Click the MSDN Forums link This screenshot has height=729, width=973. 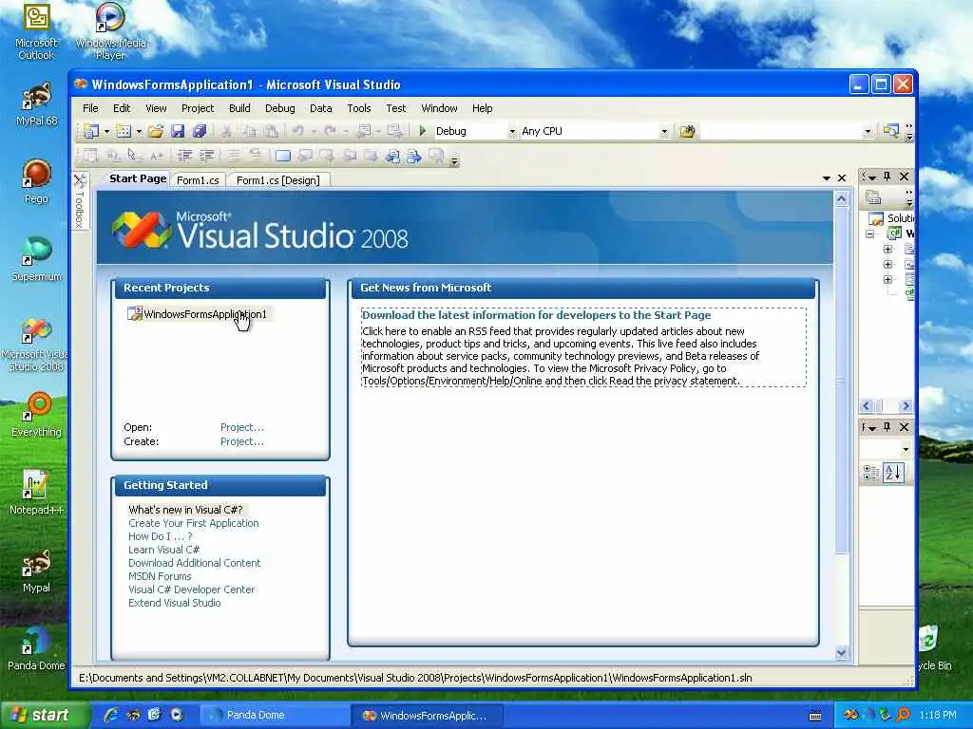160,576
